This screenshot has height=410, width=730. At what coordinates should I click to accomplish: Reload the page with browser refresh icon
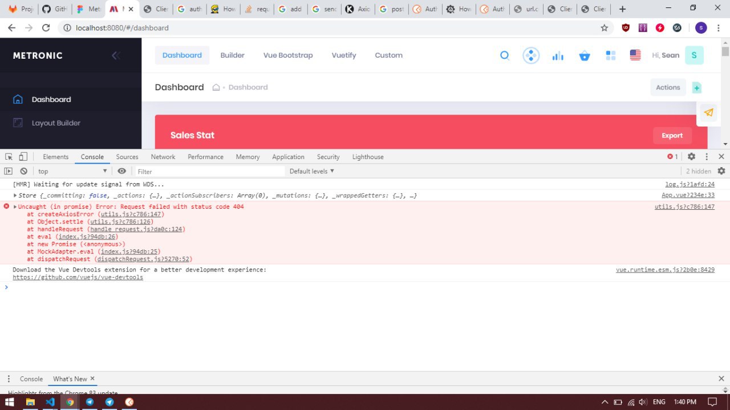[46, 27]
